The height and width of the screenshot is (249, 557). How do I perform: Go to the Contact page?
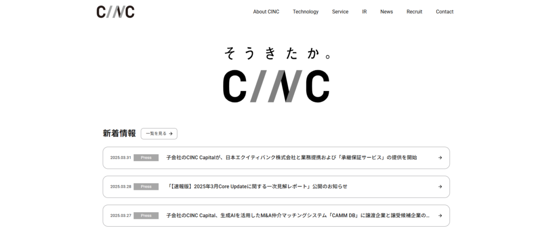click(444, 12)
